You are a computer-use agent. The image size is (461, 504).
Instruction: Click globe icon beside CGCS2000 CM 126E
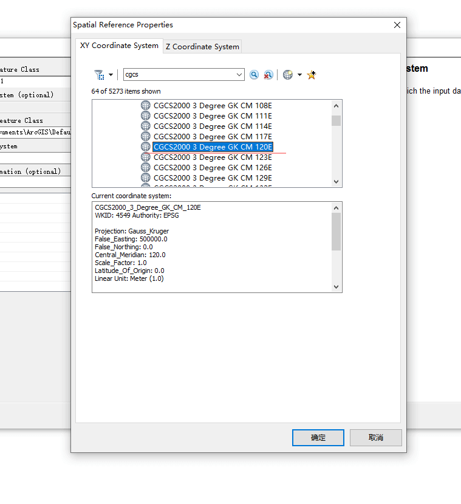pos(145,167)
